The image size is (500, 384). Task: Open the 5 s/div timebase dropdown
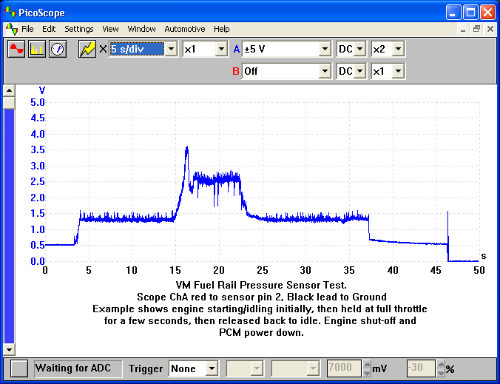[x=171, y=50]
